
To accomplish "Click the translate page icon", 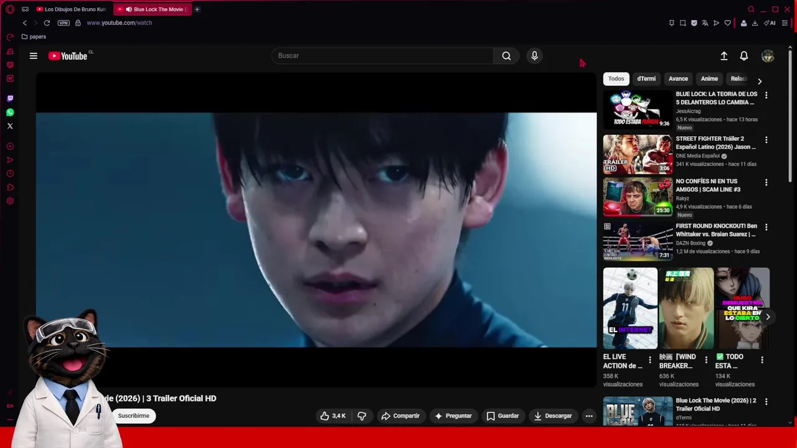I will point(705,23).
